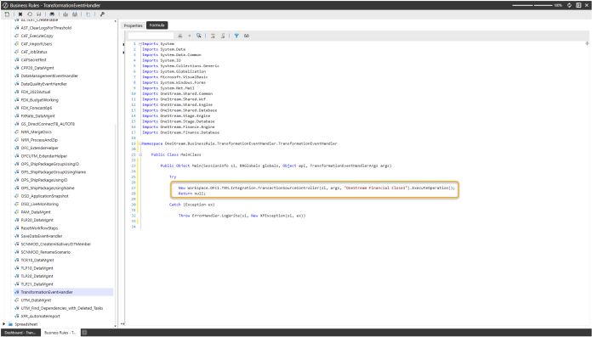Select FDX_BudgetWorking rule
Image resolution: width=592 pixels, height=337 pixels.
tap(40, 100)
